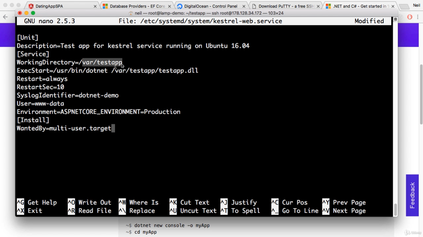Maximize the terminal with the green button

pyautogui.click(x=33, y=13)
